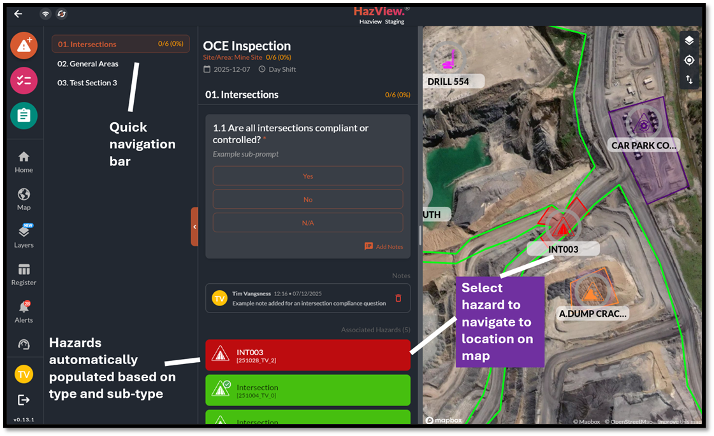The height and width of the screenshot is (436, 714).
Task: Open the Map globe icon
Action: tap(24, 199)
